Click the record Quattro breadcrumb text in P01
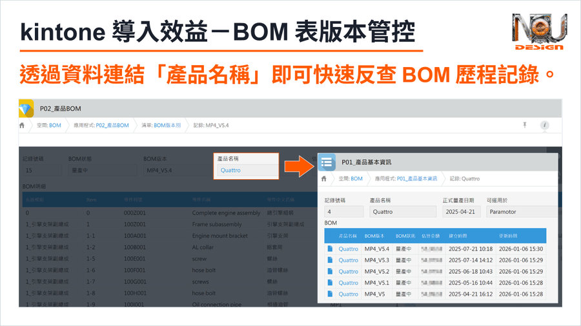 pos(465,178)
